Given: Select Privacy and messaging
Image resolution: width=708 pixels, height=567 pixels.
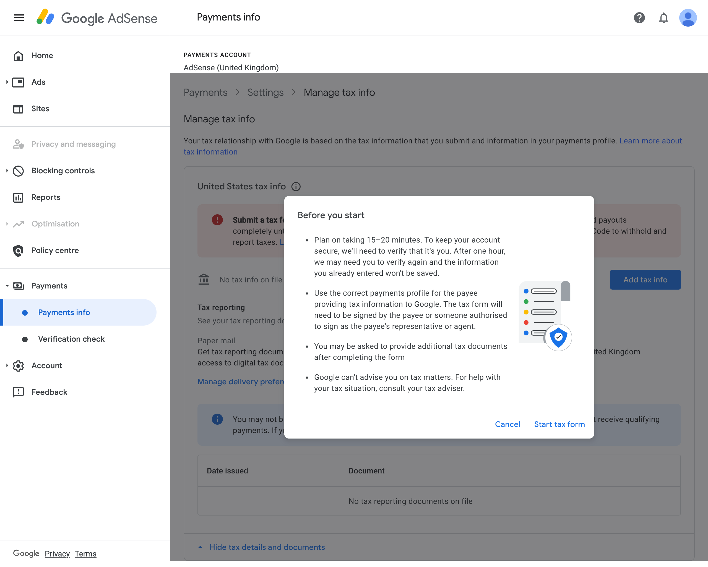Looking at the screenshot, I should (74, 144).
